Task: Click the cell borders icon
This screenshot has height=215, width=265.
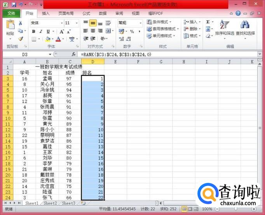Action: (x=34, y=39)
